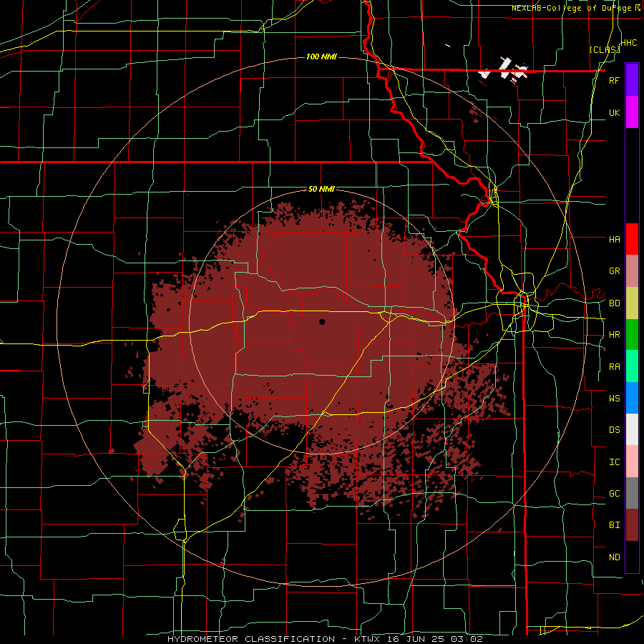Click the "HA" legend label text
Image resolution: width=644 pixels, height=644 pixels.
[615, 239]
